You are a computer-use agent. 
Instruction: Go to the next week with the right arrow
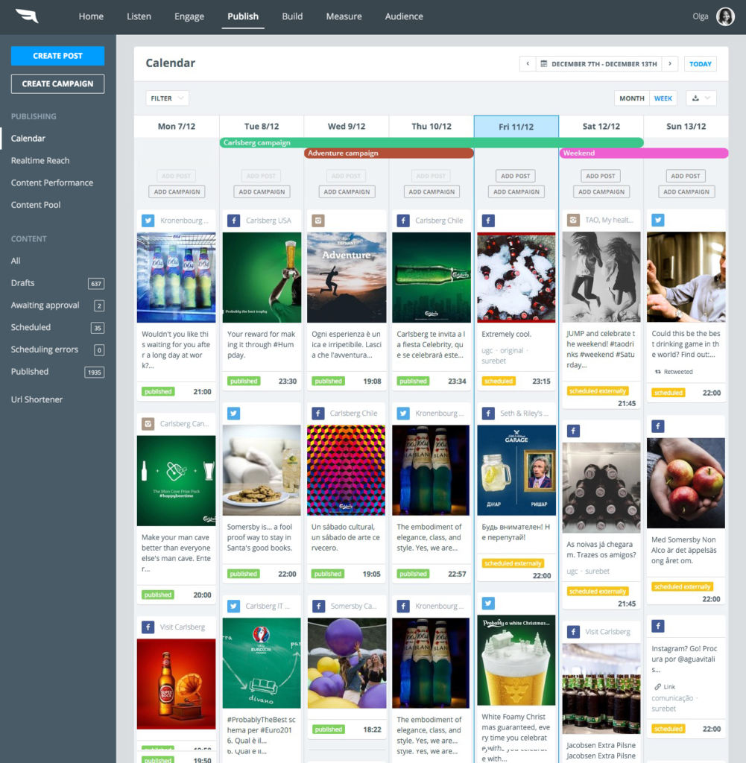click(x=670, y=64)
